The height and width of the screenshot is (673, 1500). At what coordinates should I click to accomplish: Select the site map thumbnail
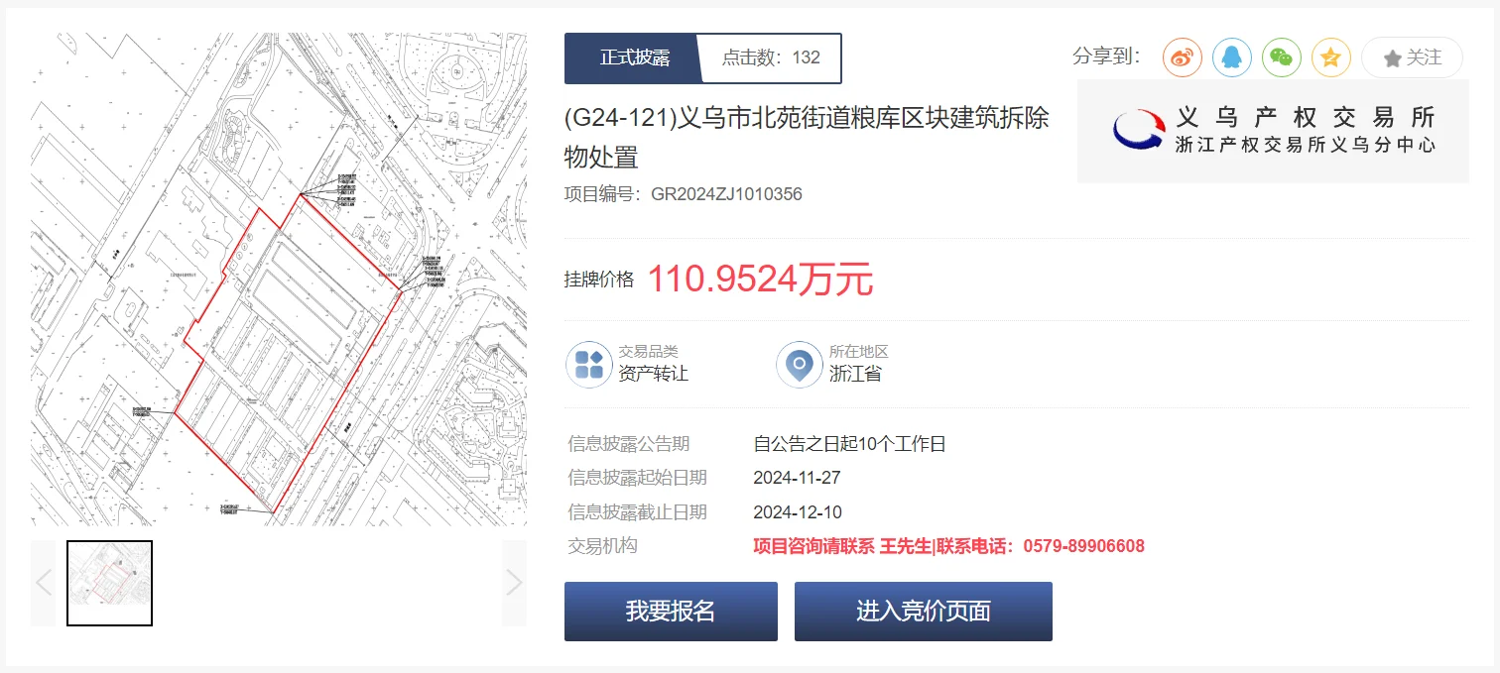point(109,583)
